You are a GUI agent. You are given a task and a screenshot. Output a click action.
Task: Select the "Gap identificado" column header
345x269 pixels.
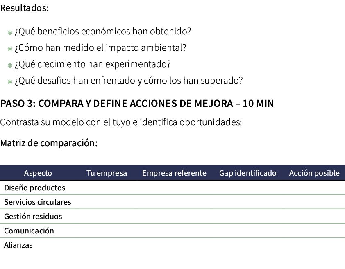[247, 173]
